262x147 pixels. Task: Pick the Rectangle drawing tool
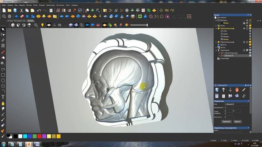pyautogui.click(x=3, y=75)
